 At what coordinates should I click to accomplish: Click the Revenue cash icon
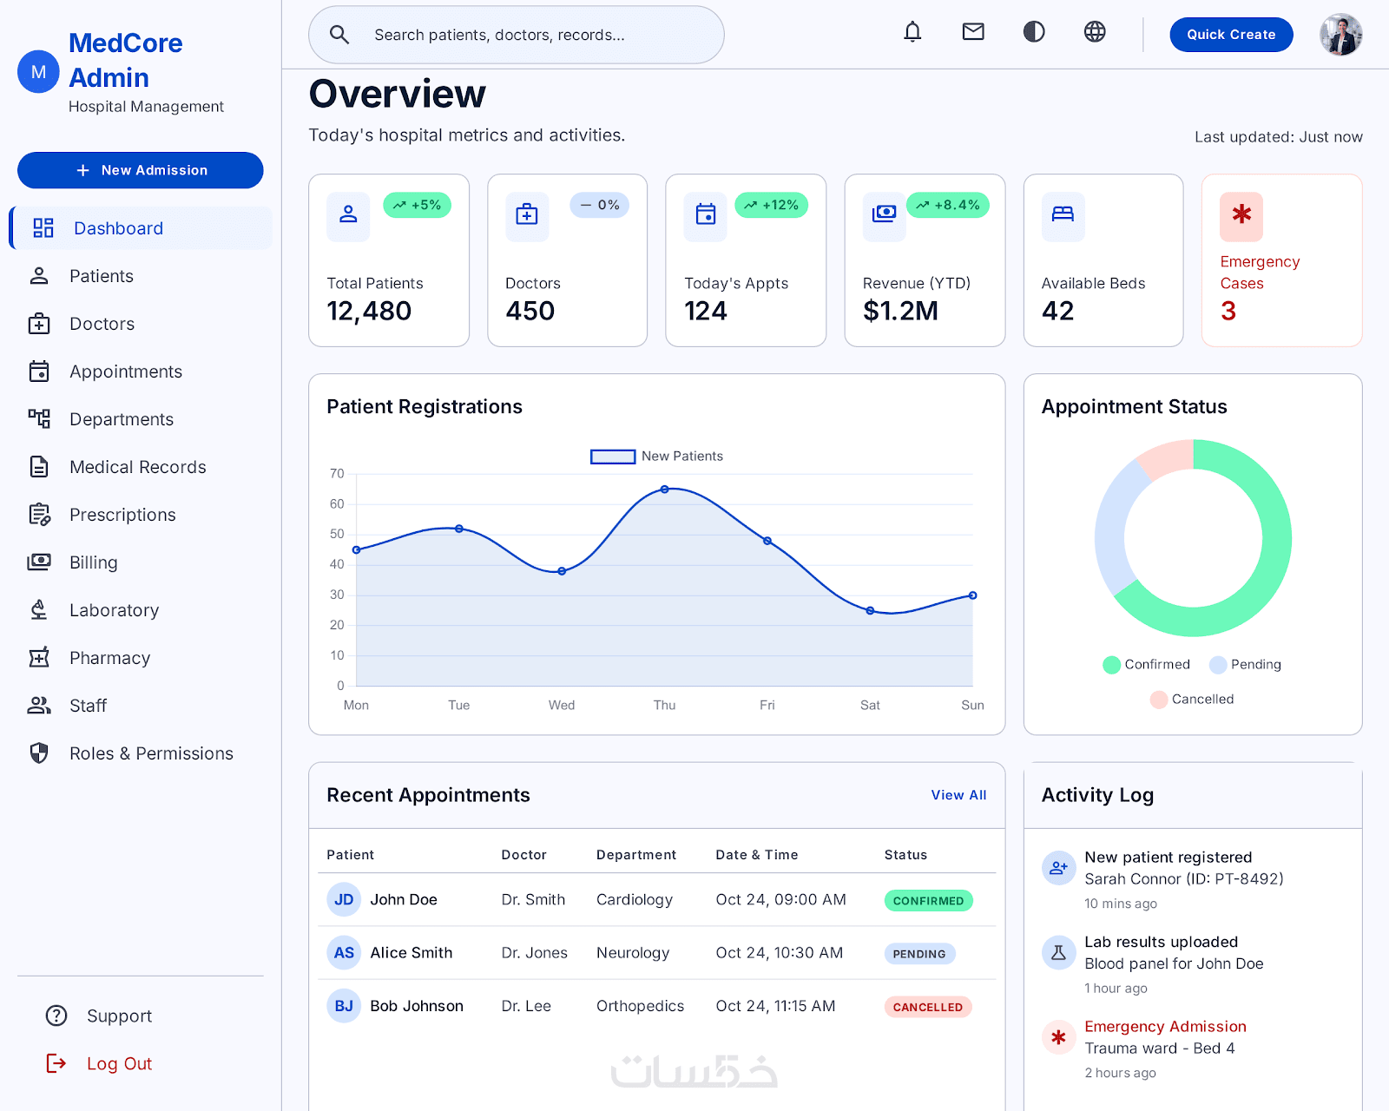pos(884,216)
